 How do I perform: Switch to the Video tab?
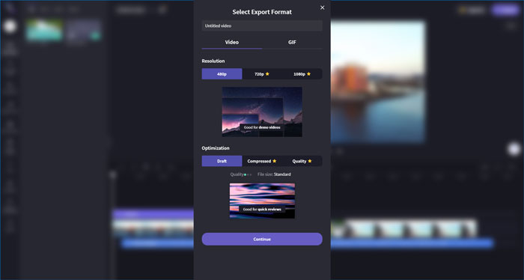(x=231, y=43)
